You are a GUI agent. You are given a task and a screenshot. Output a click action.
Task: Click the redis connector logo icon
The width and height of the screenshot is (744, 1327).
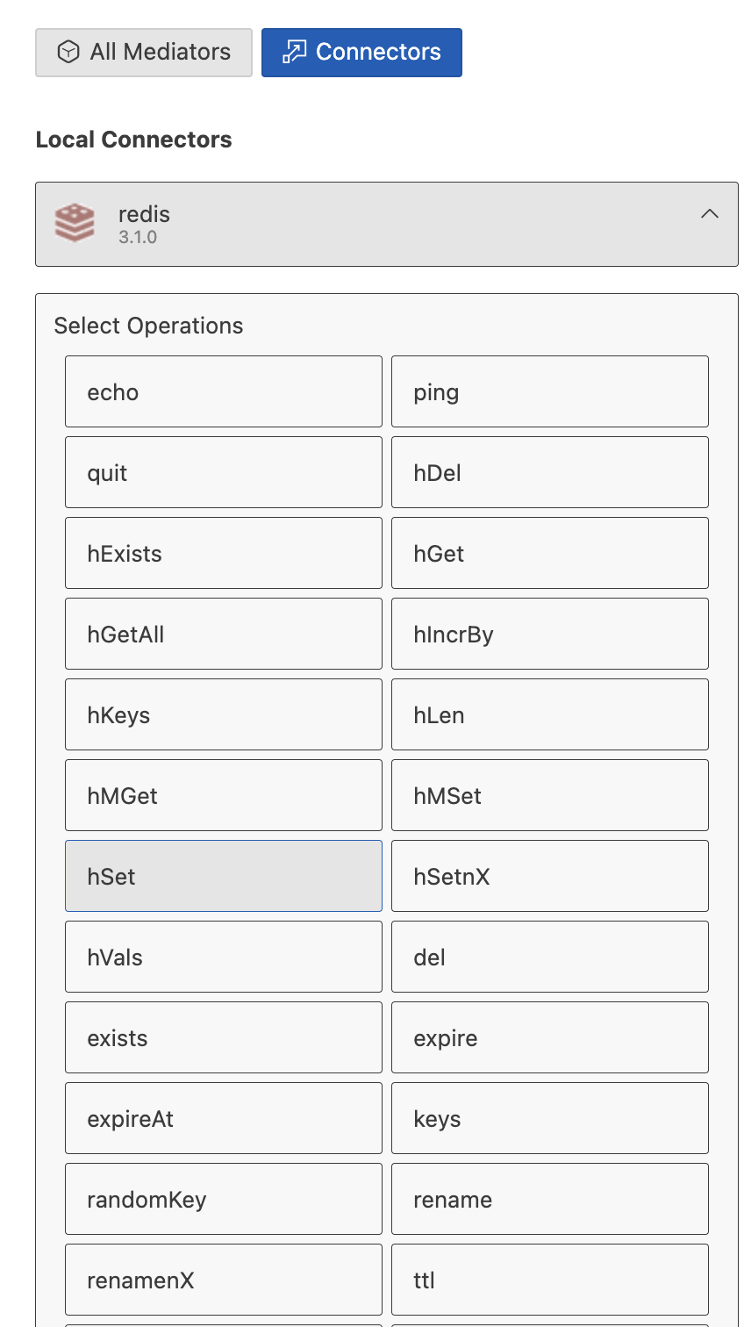(x=75, y=223)
